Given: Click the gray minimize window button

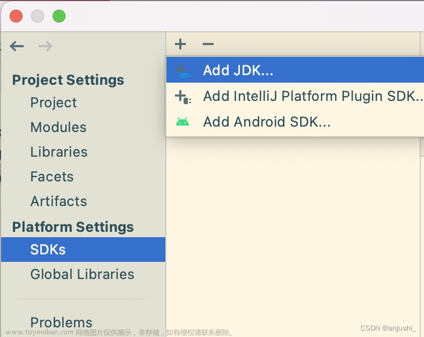Looking at the screenshot, I should pyautogui.click(x=38, y=16).
